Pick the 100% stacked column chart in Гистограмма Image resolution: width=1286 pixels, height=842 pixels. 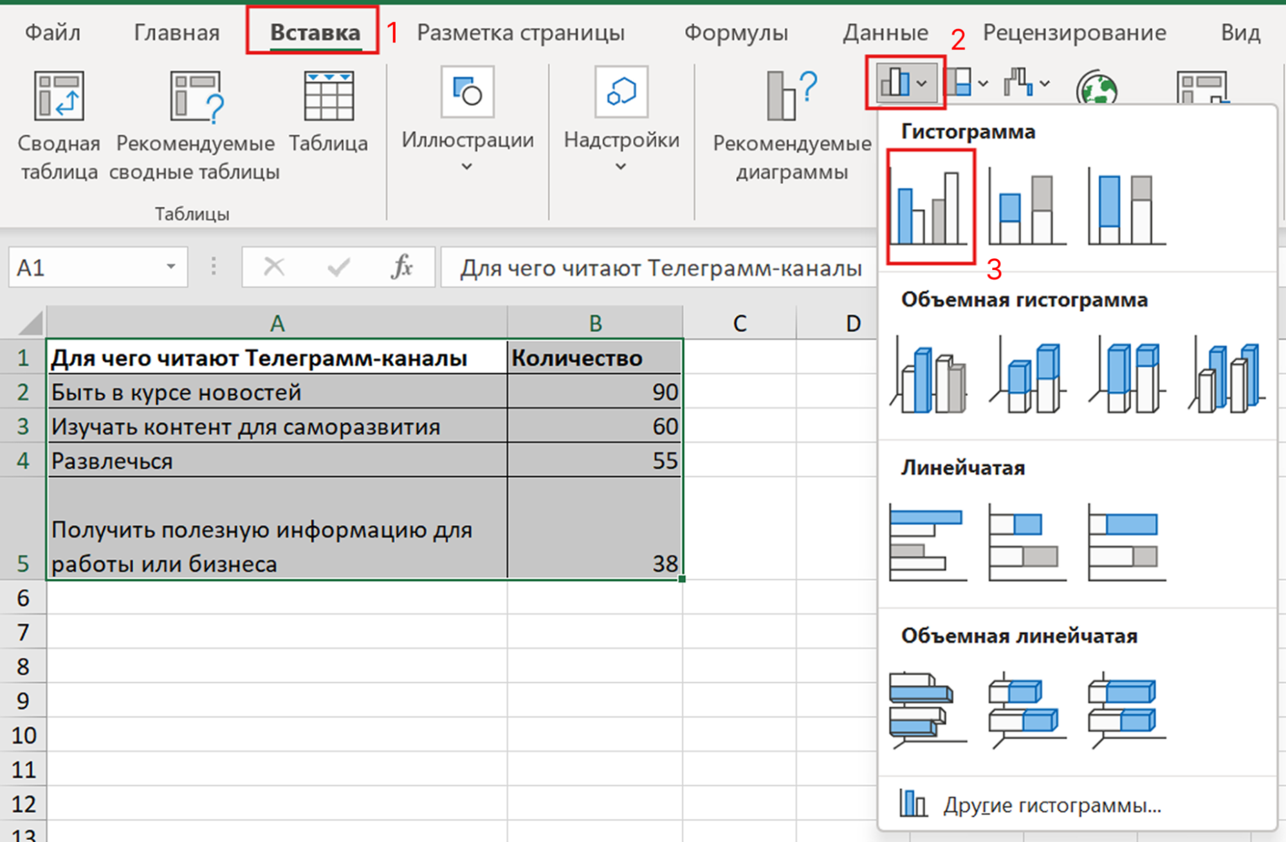1126,208
